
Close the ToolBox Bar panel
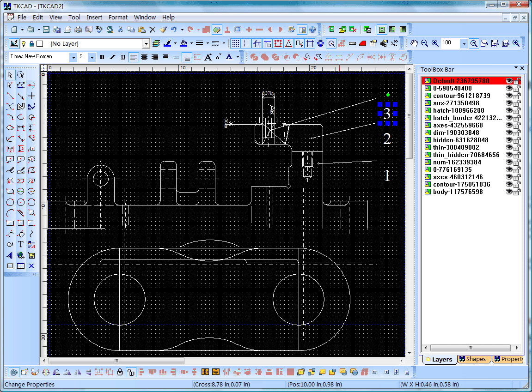pyautogui.click(x=522, y=68)
